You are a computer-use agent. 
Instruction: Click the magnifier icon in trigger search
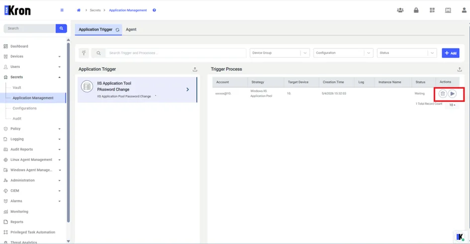(x=98, y=53)
